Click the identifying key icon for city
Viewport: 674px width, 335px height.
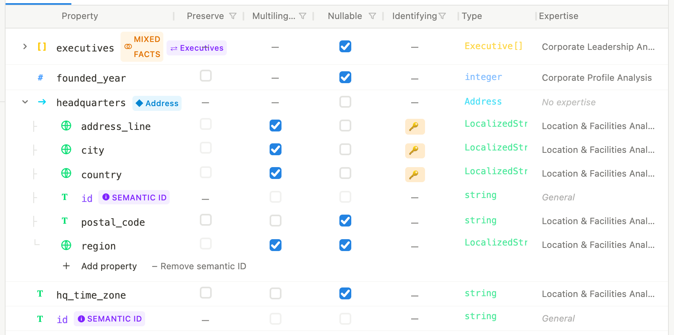(415, 150)
